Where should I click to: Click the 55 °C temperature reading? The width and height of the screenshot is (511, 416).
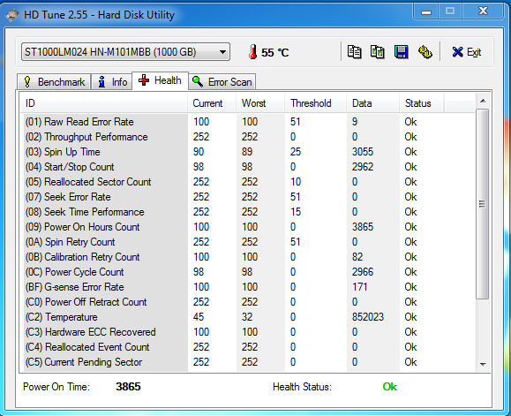[274, 52]
